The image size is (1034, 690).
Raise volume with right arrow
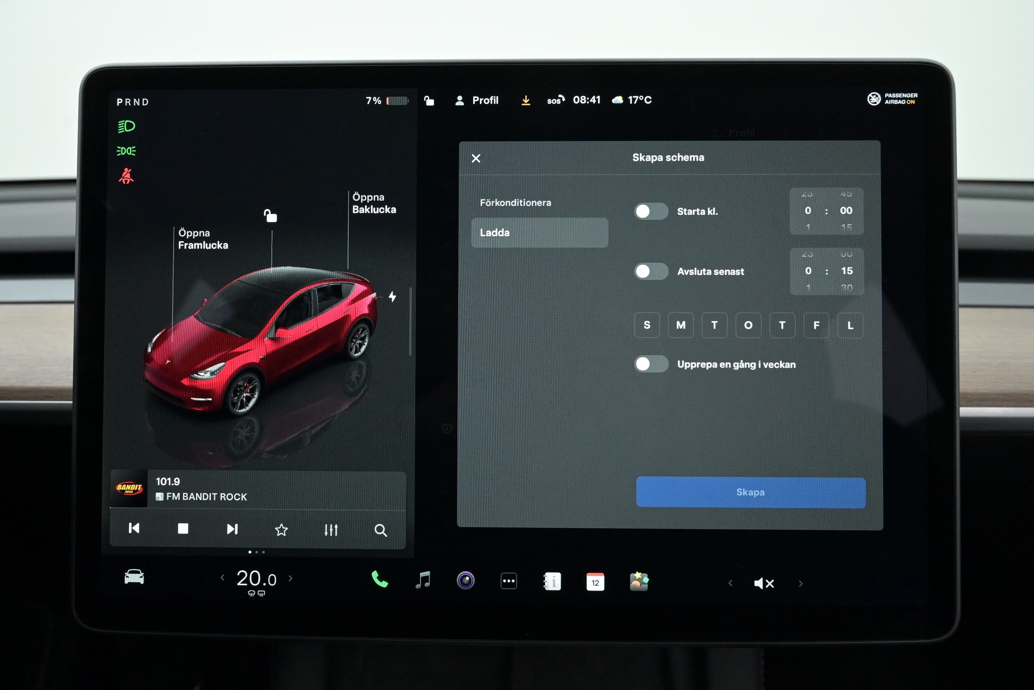(801, 584)
